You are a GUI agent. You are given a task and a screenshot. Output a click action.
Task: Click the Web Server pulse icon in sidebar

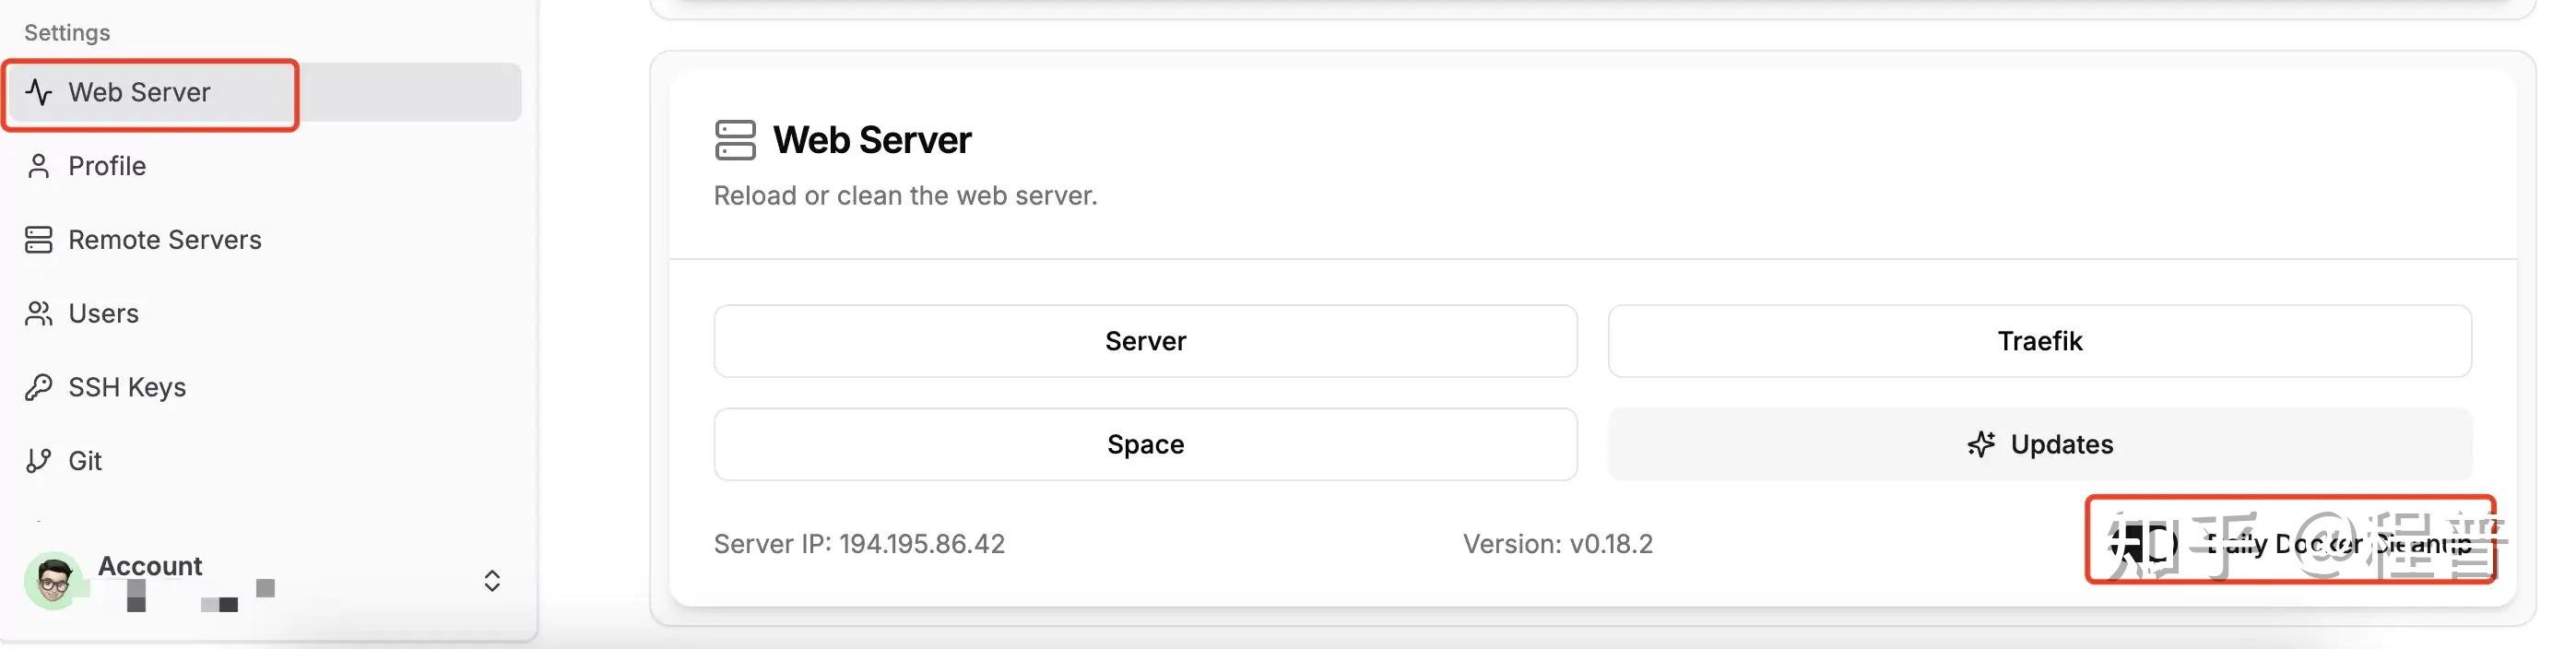39,92
